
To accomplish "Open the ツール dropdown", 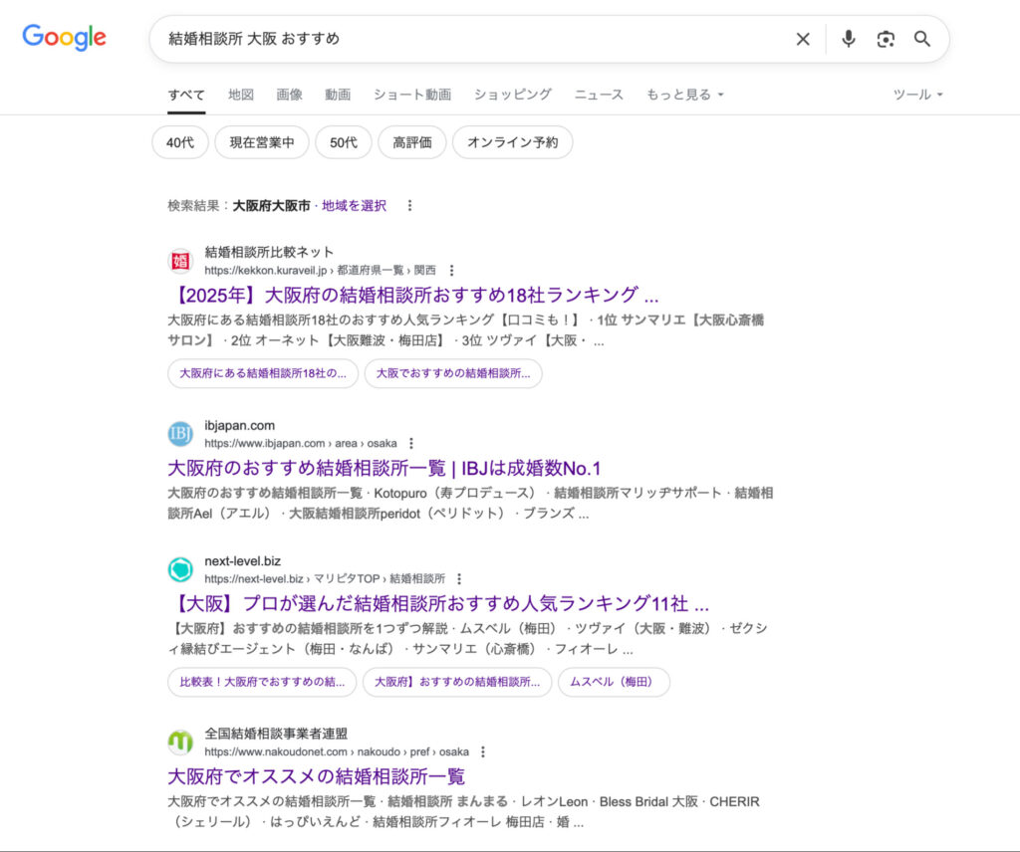I will point(917,95).
